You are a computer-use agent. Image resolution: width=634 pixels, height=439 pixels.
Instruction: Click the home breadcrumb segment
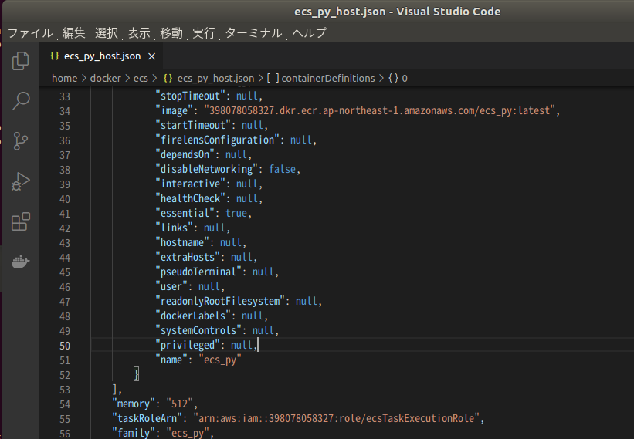click(x=64, y=79)
